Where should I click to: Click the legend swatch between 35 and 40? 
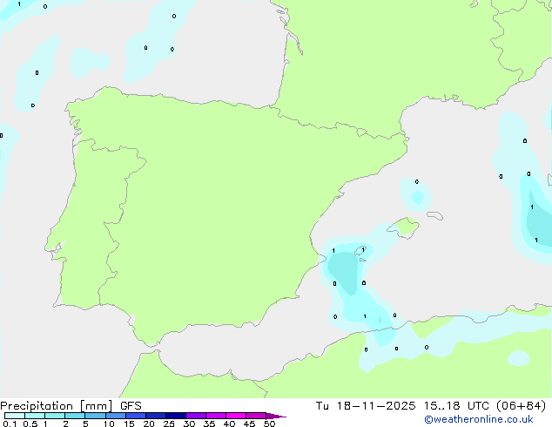click(x=215, y=416)
